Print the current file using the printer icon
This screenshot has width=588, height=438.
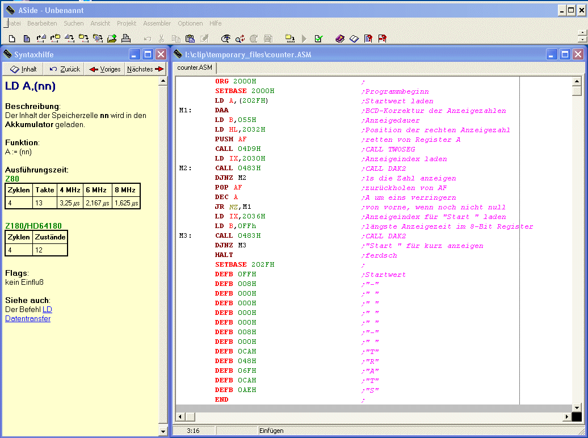[126, 38]
